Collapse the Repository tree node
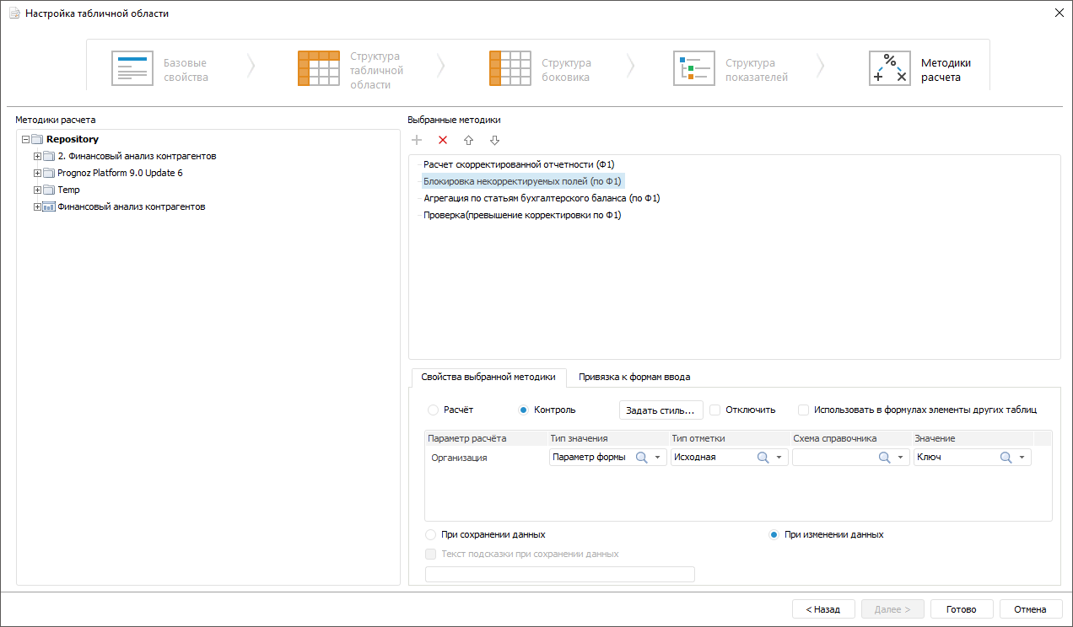 click(x=25, y=140)
